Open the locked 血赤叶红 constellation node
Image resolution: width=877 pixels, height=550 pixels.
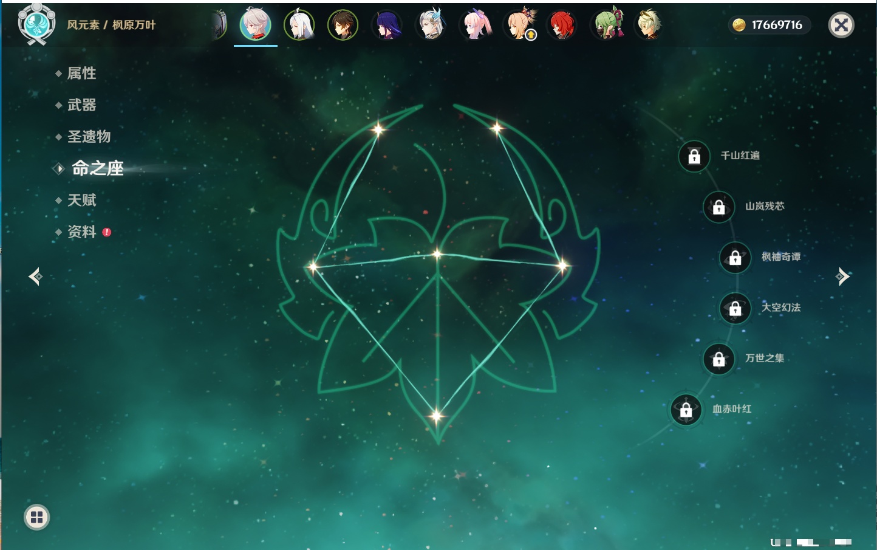(x=686, y=410)
